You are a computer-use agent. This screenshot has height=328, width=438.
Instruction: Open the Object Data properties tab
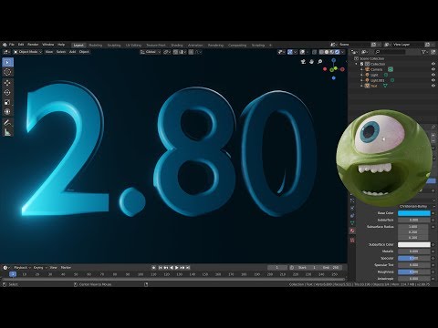click(x=352, y=223)
